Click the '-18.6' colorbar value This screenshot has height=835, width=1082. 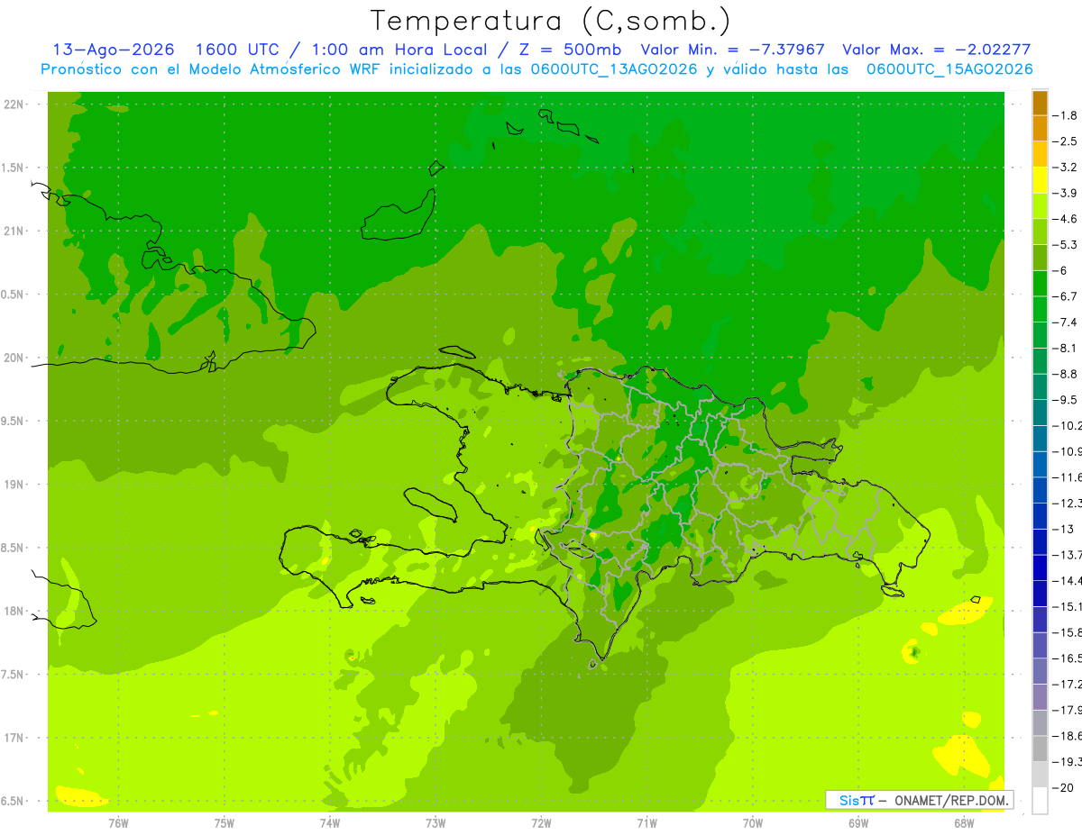pos(1068,736)
